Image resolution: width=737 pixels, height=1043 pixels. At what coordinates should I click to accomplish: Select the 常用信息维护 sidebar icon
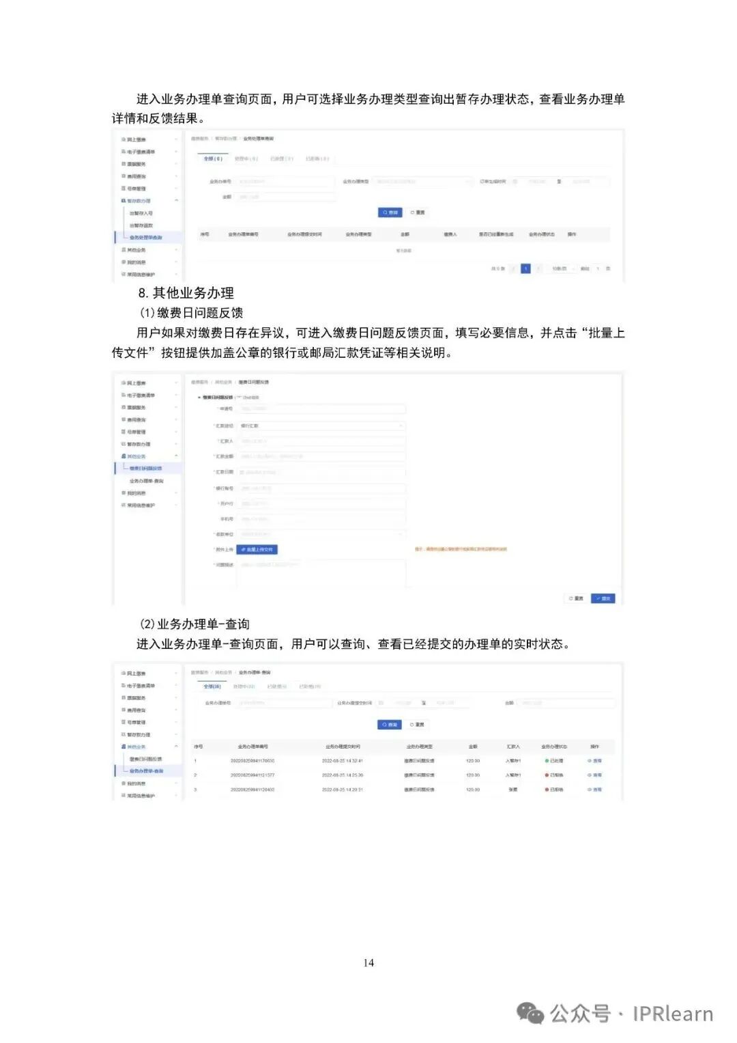tap(124, 273)
